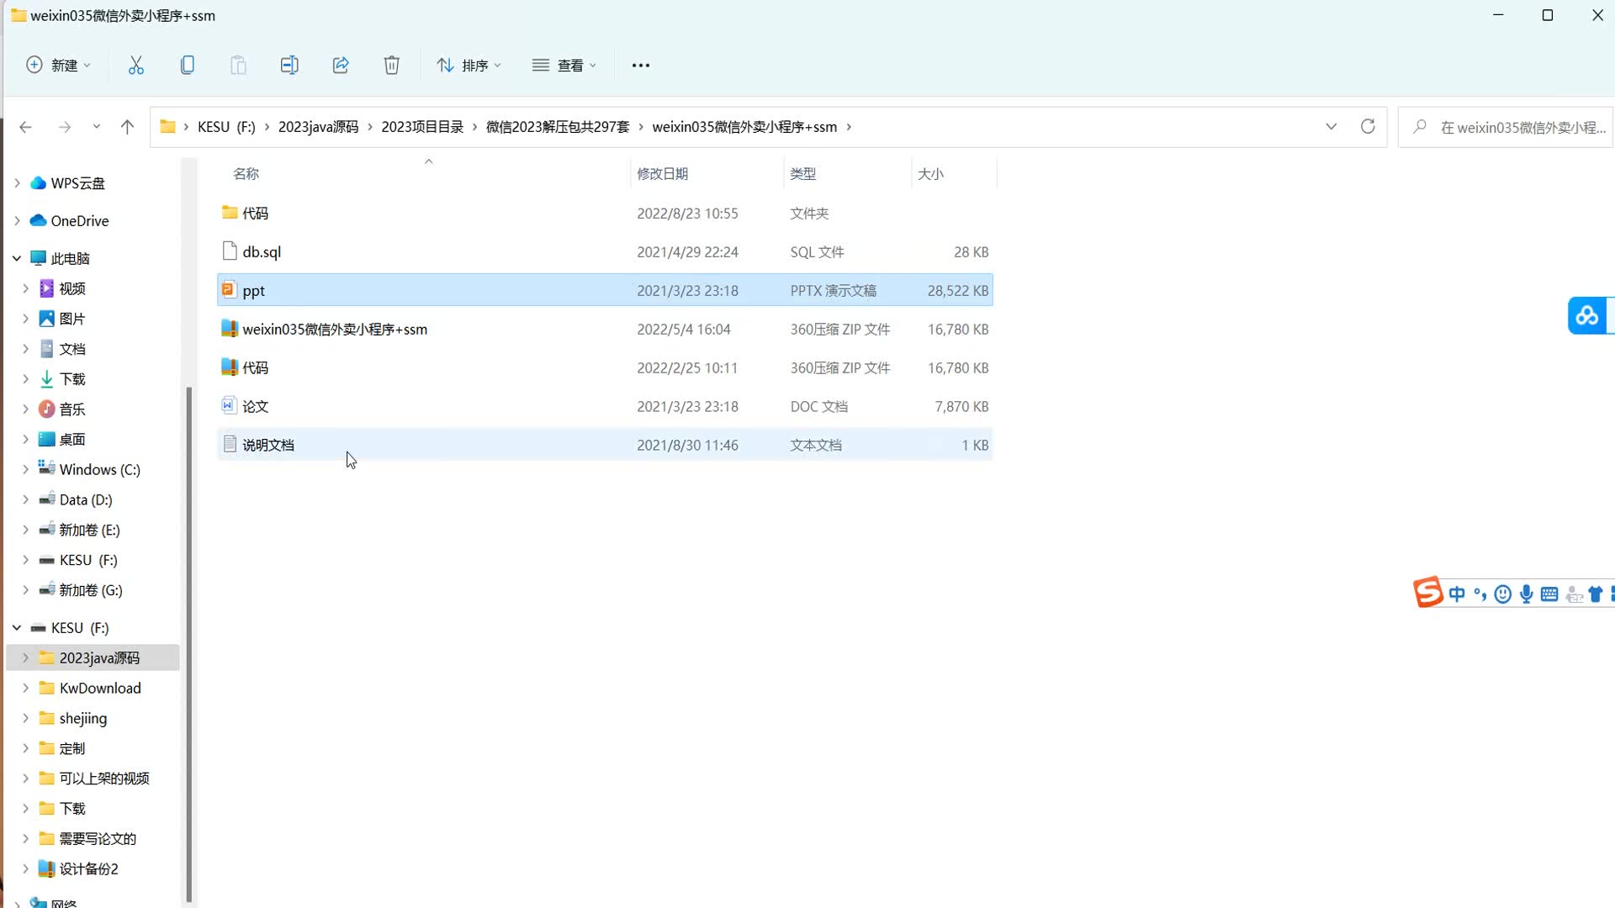Open the 新建 new item menu
The width and height of the screenshot is (1615, 908).
(x=58, y=65)
